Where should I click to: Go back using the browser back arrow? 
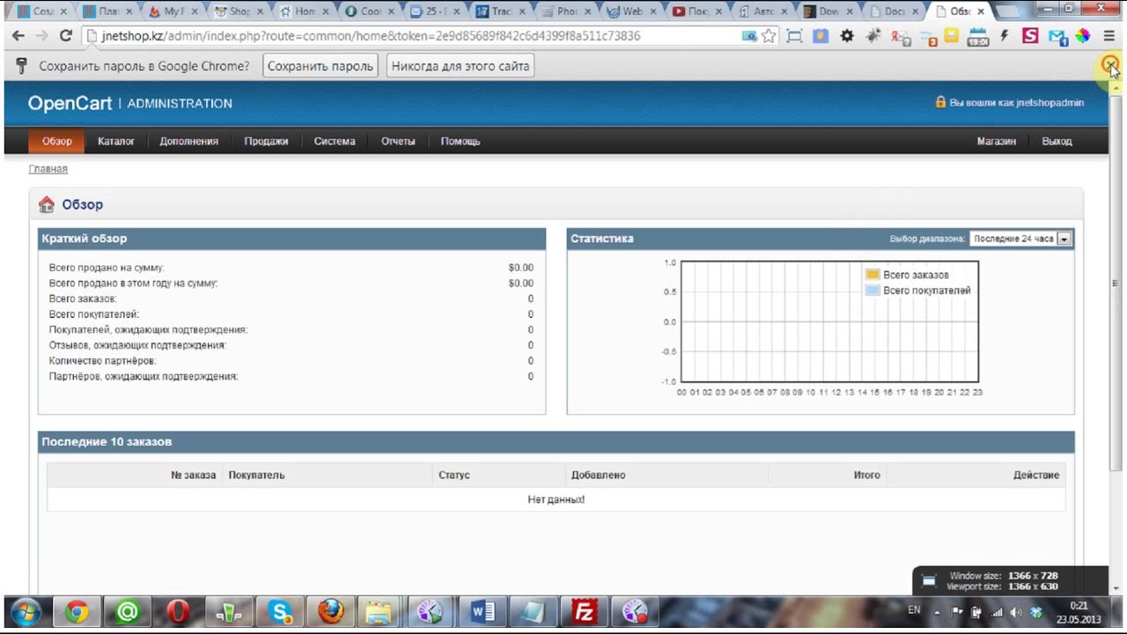(18, 36)
